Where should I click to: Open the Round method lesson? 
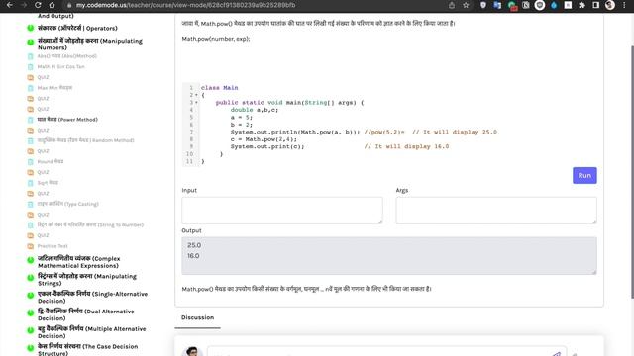(51, 161)
